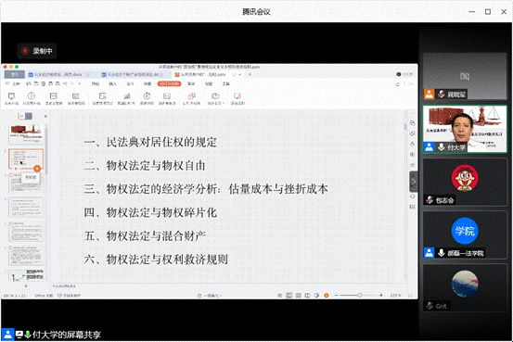Image resolution: width=513 pixels, height=342 pixels.
Task: Select the fifth slide thumbnail
Action: click(26, 232)
